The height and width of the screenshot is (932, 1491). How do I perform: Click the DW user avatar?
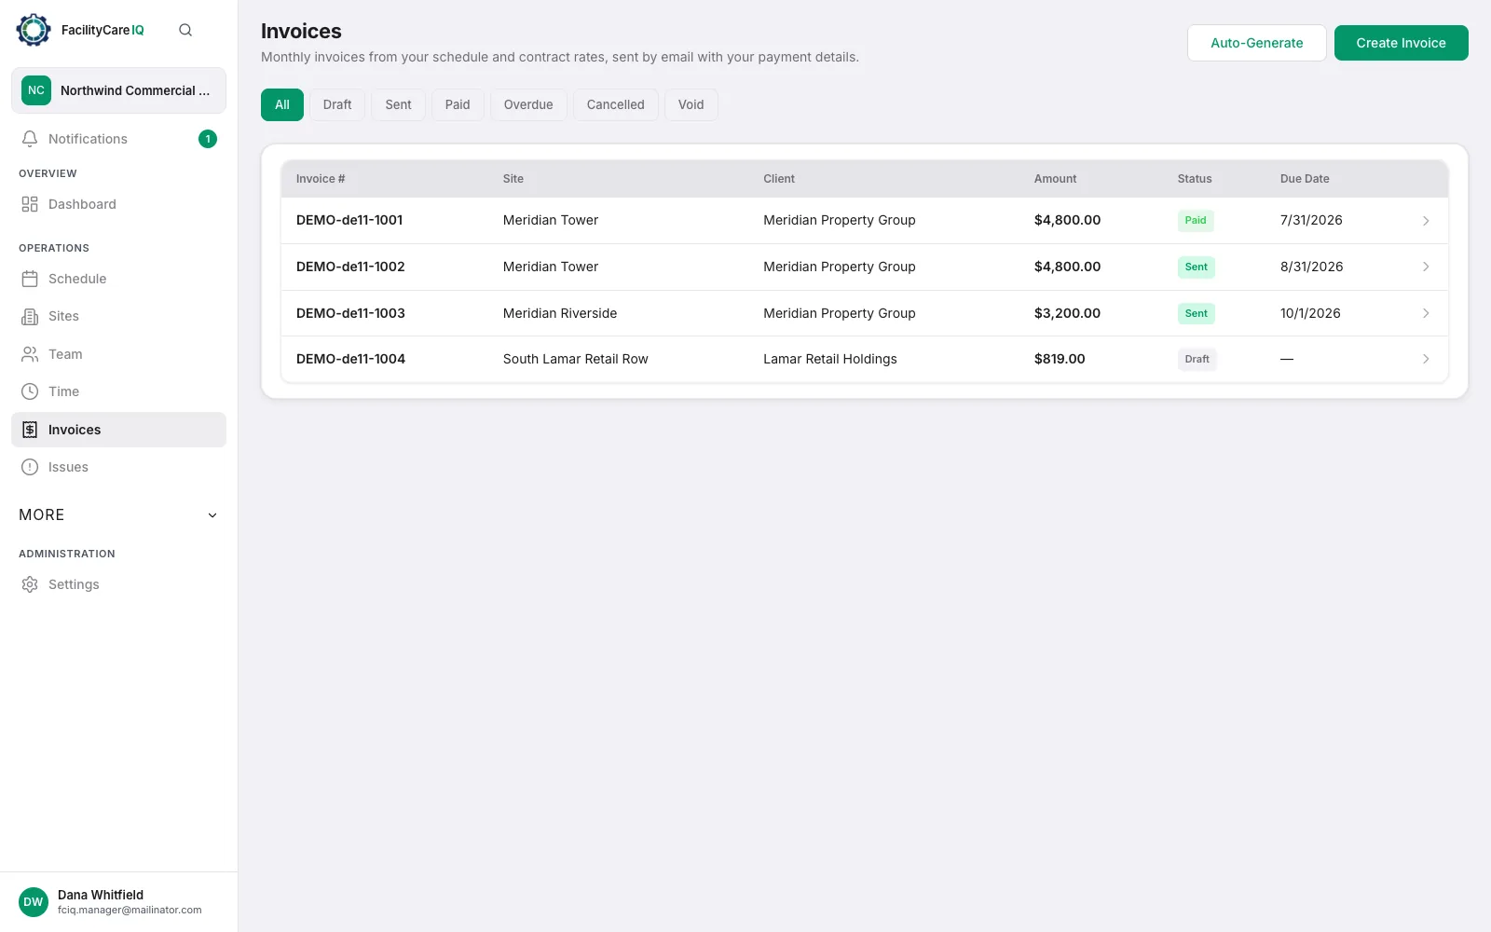[34, 902]
